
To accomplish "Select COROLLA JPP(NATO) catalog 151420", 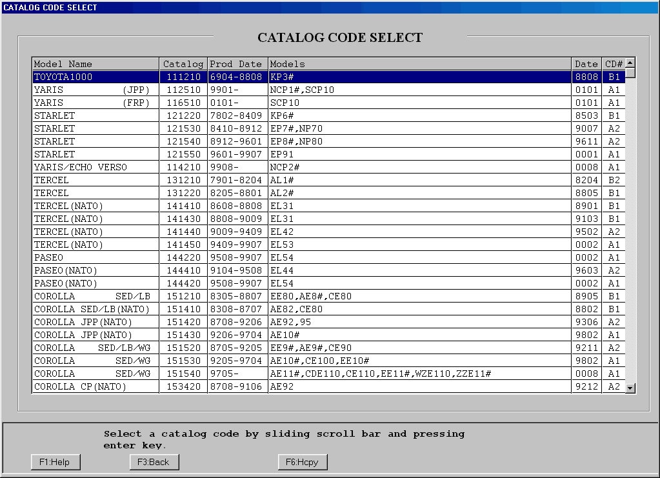I will (329, 323).
